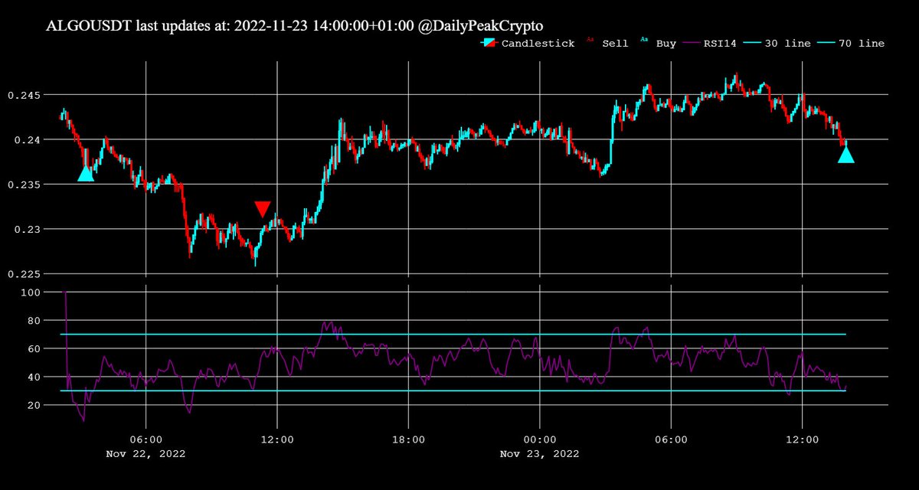Toggle the Sell legend entry
919x490 pixels.
pos(607,44)
